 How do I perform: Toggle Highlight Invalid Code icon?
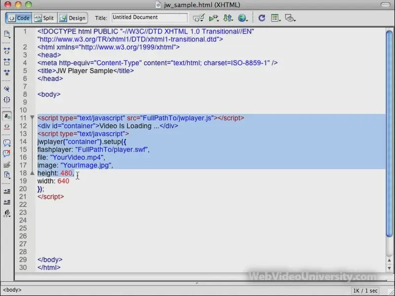(7, 127)
